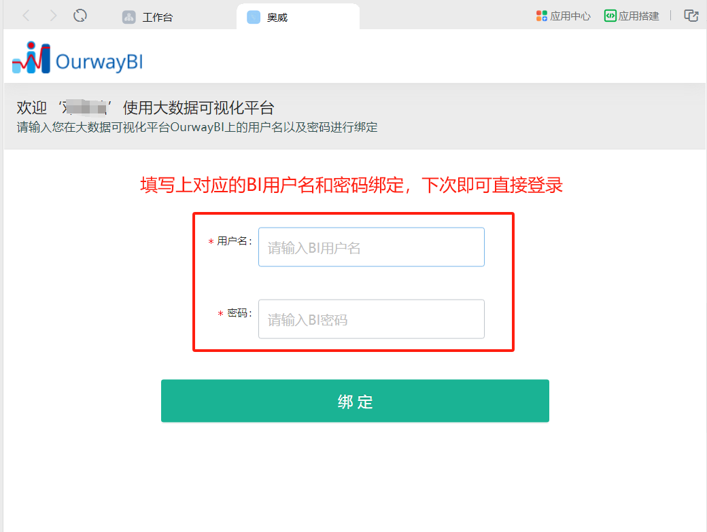
Task: Open the 应用中心 link text
Action: (570, 16)
